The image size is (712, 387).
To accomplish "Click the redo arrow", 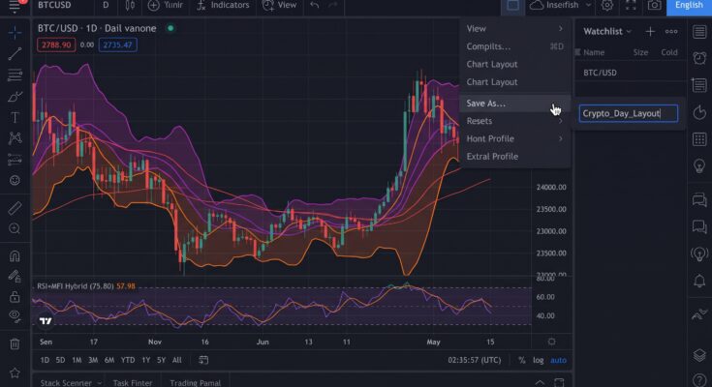I will [333, 6].
